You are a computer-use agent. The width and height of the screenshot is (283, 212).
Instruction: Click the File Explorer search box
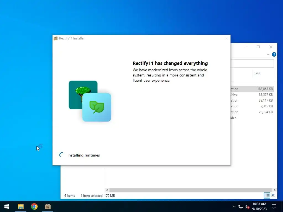252,63
